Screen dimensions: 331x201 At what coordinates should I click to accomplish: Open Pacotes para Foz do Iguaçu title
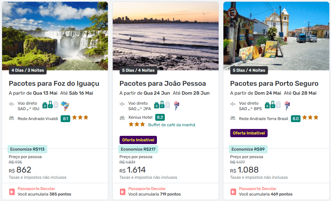coord(54,83)
